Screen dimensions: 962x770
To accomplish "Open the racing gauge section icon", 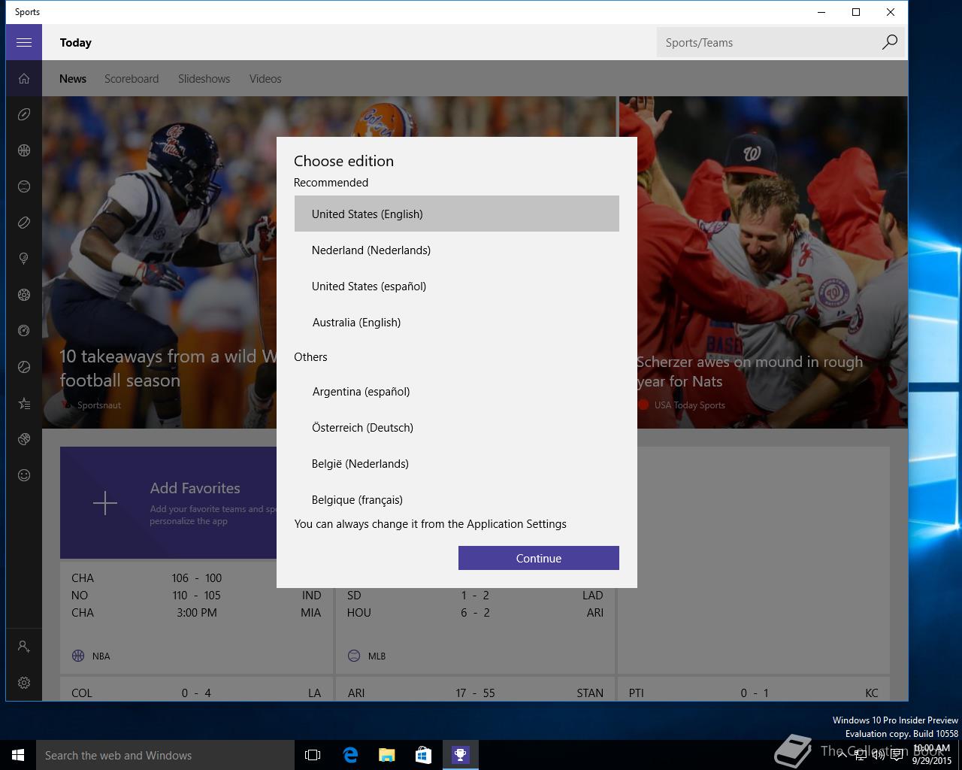I will pyautogui.click(x=24, y=331).
